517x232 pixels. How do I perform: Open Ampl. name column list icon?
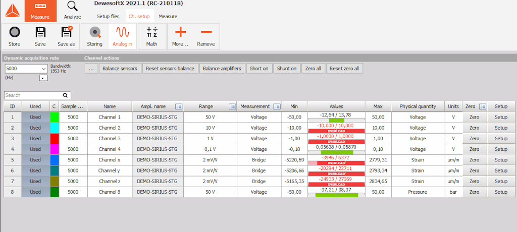(178, 106)
